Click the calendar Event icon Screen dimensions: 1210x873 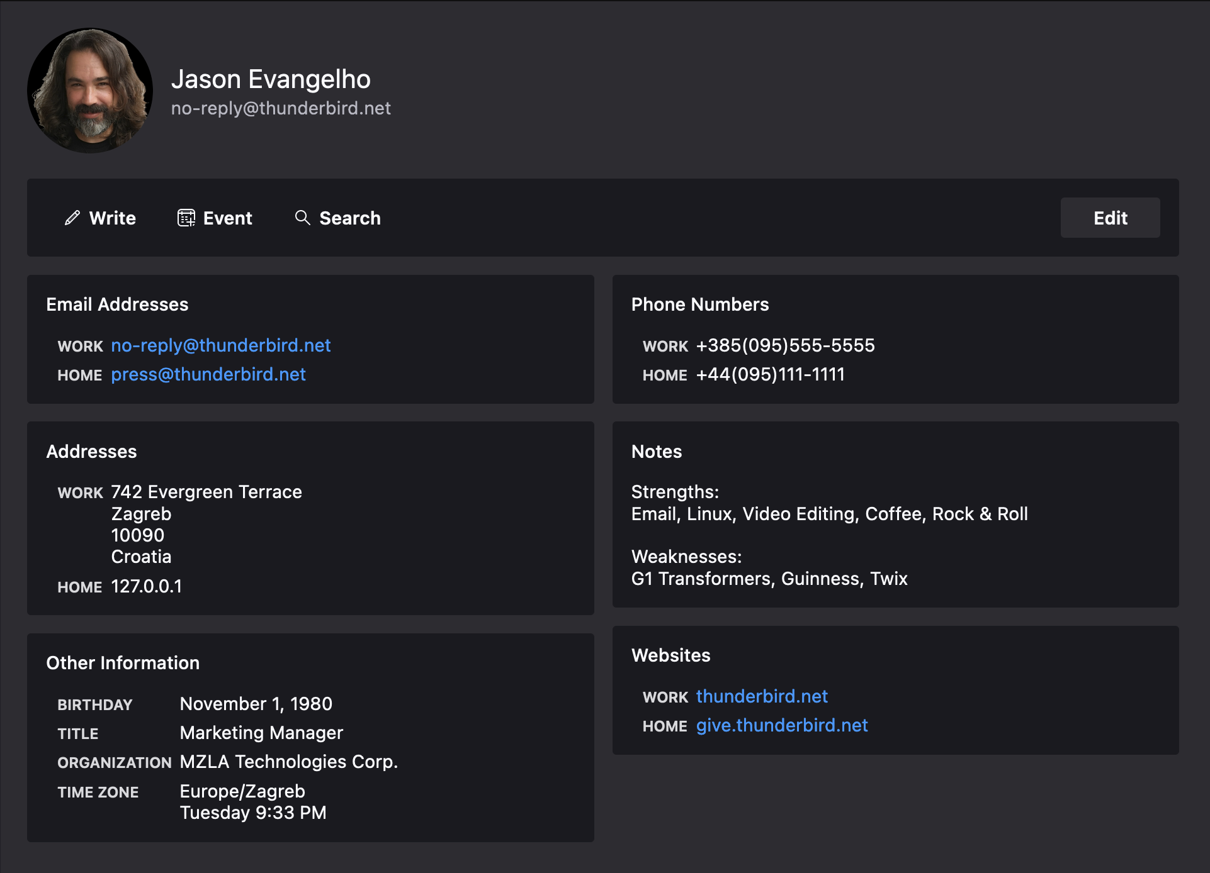coord(186,218)
